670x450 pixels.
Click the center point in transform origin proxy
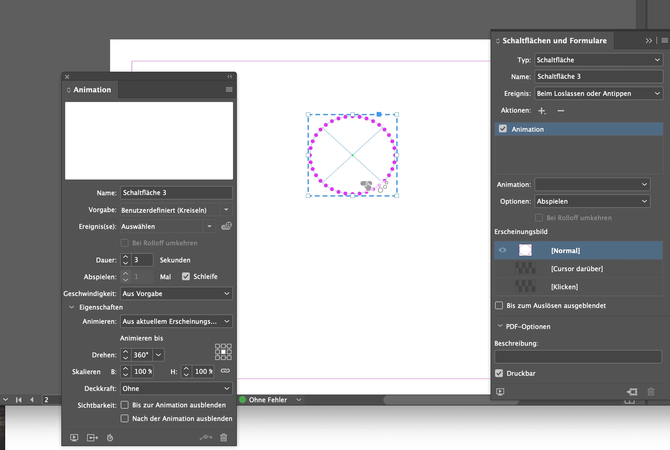[x=223, y=352]
